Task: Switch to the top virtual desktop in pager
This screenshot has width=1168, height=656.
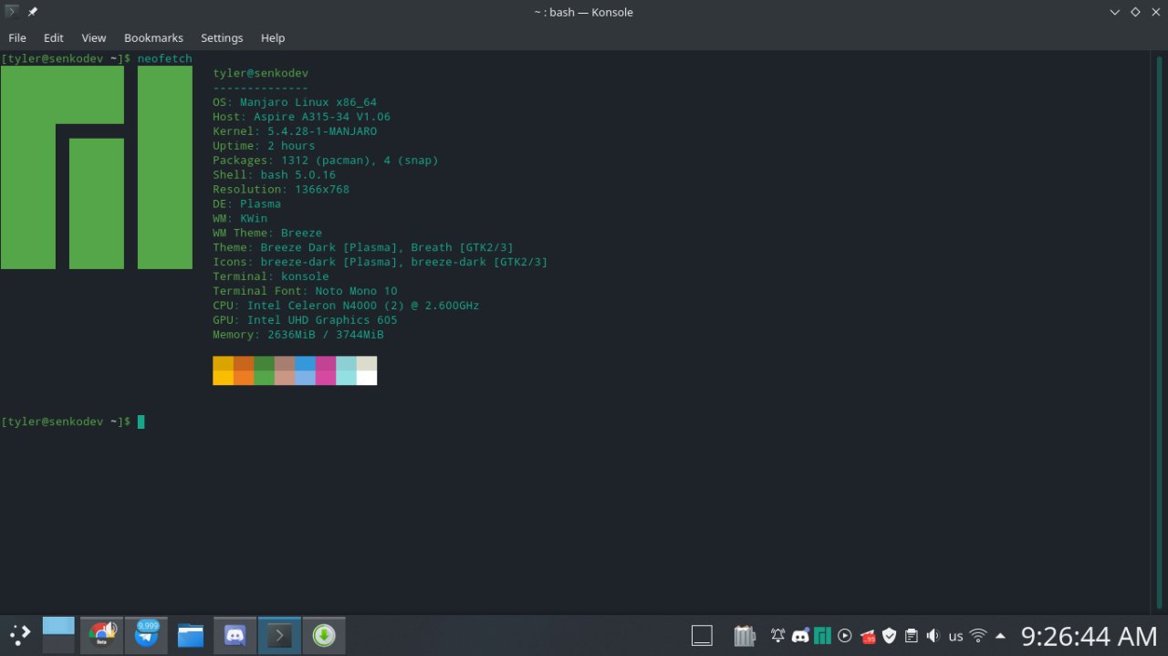Action: [x=58, y=625]
